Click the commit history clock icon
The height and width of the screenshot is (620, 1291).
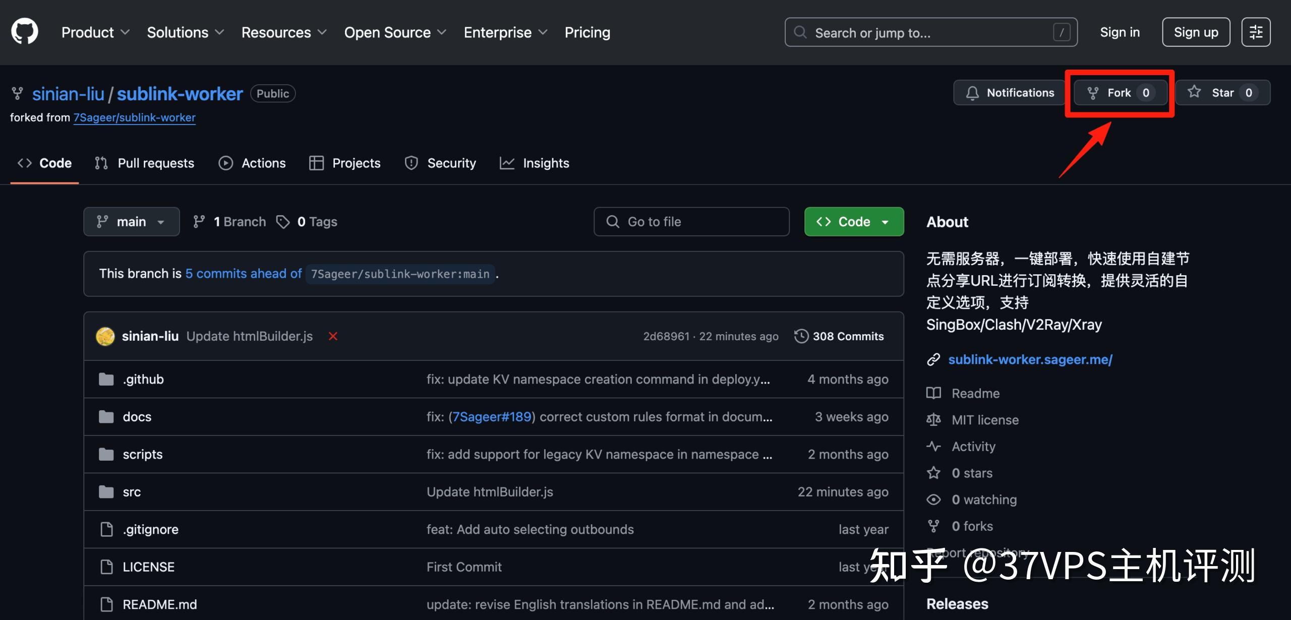[801, 336]
